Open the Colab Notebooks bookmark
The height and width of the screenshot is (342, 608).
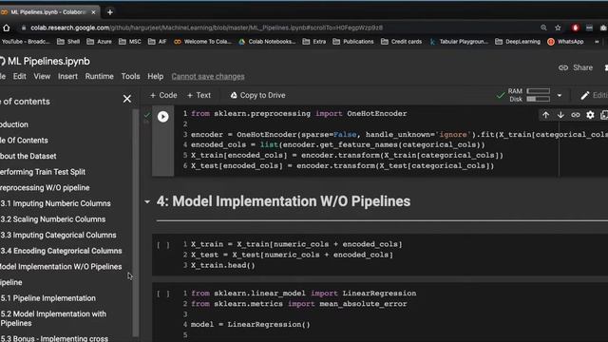(267, 42)
